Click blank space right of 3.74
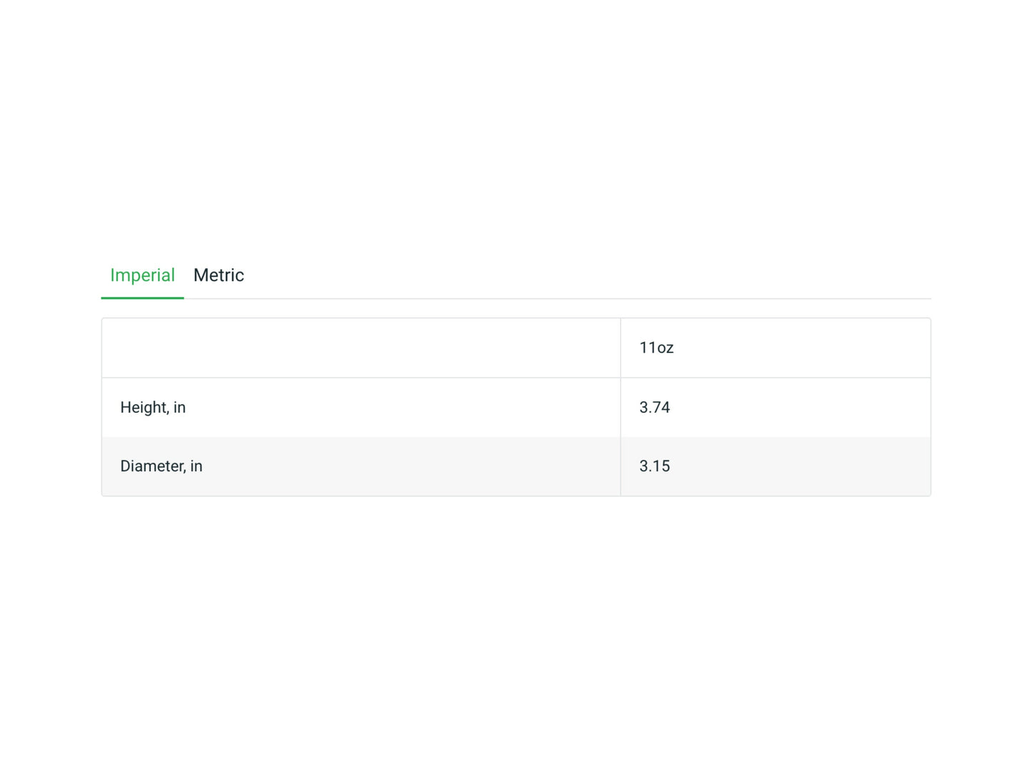Viewport: 1032px width, 774px height. [x=800, y=408]
